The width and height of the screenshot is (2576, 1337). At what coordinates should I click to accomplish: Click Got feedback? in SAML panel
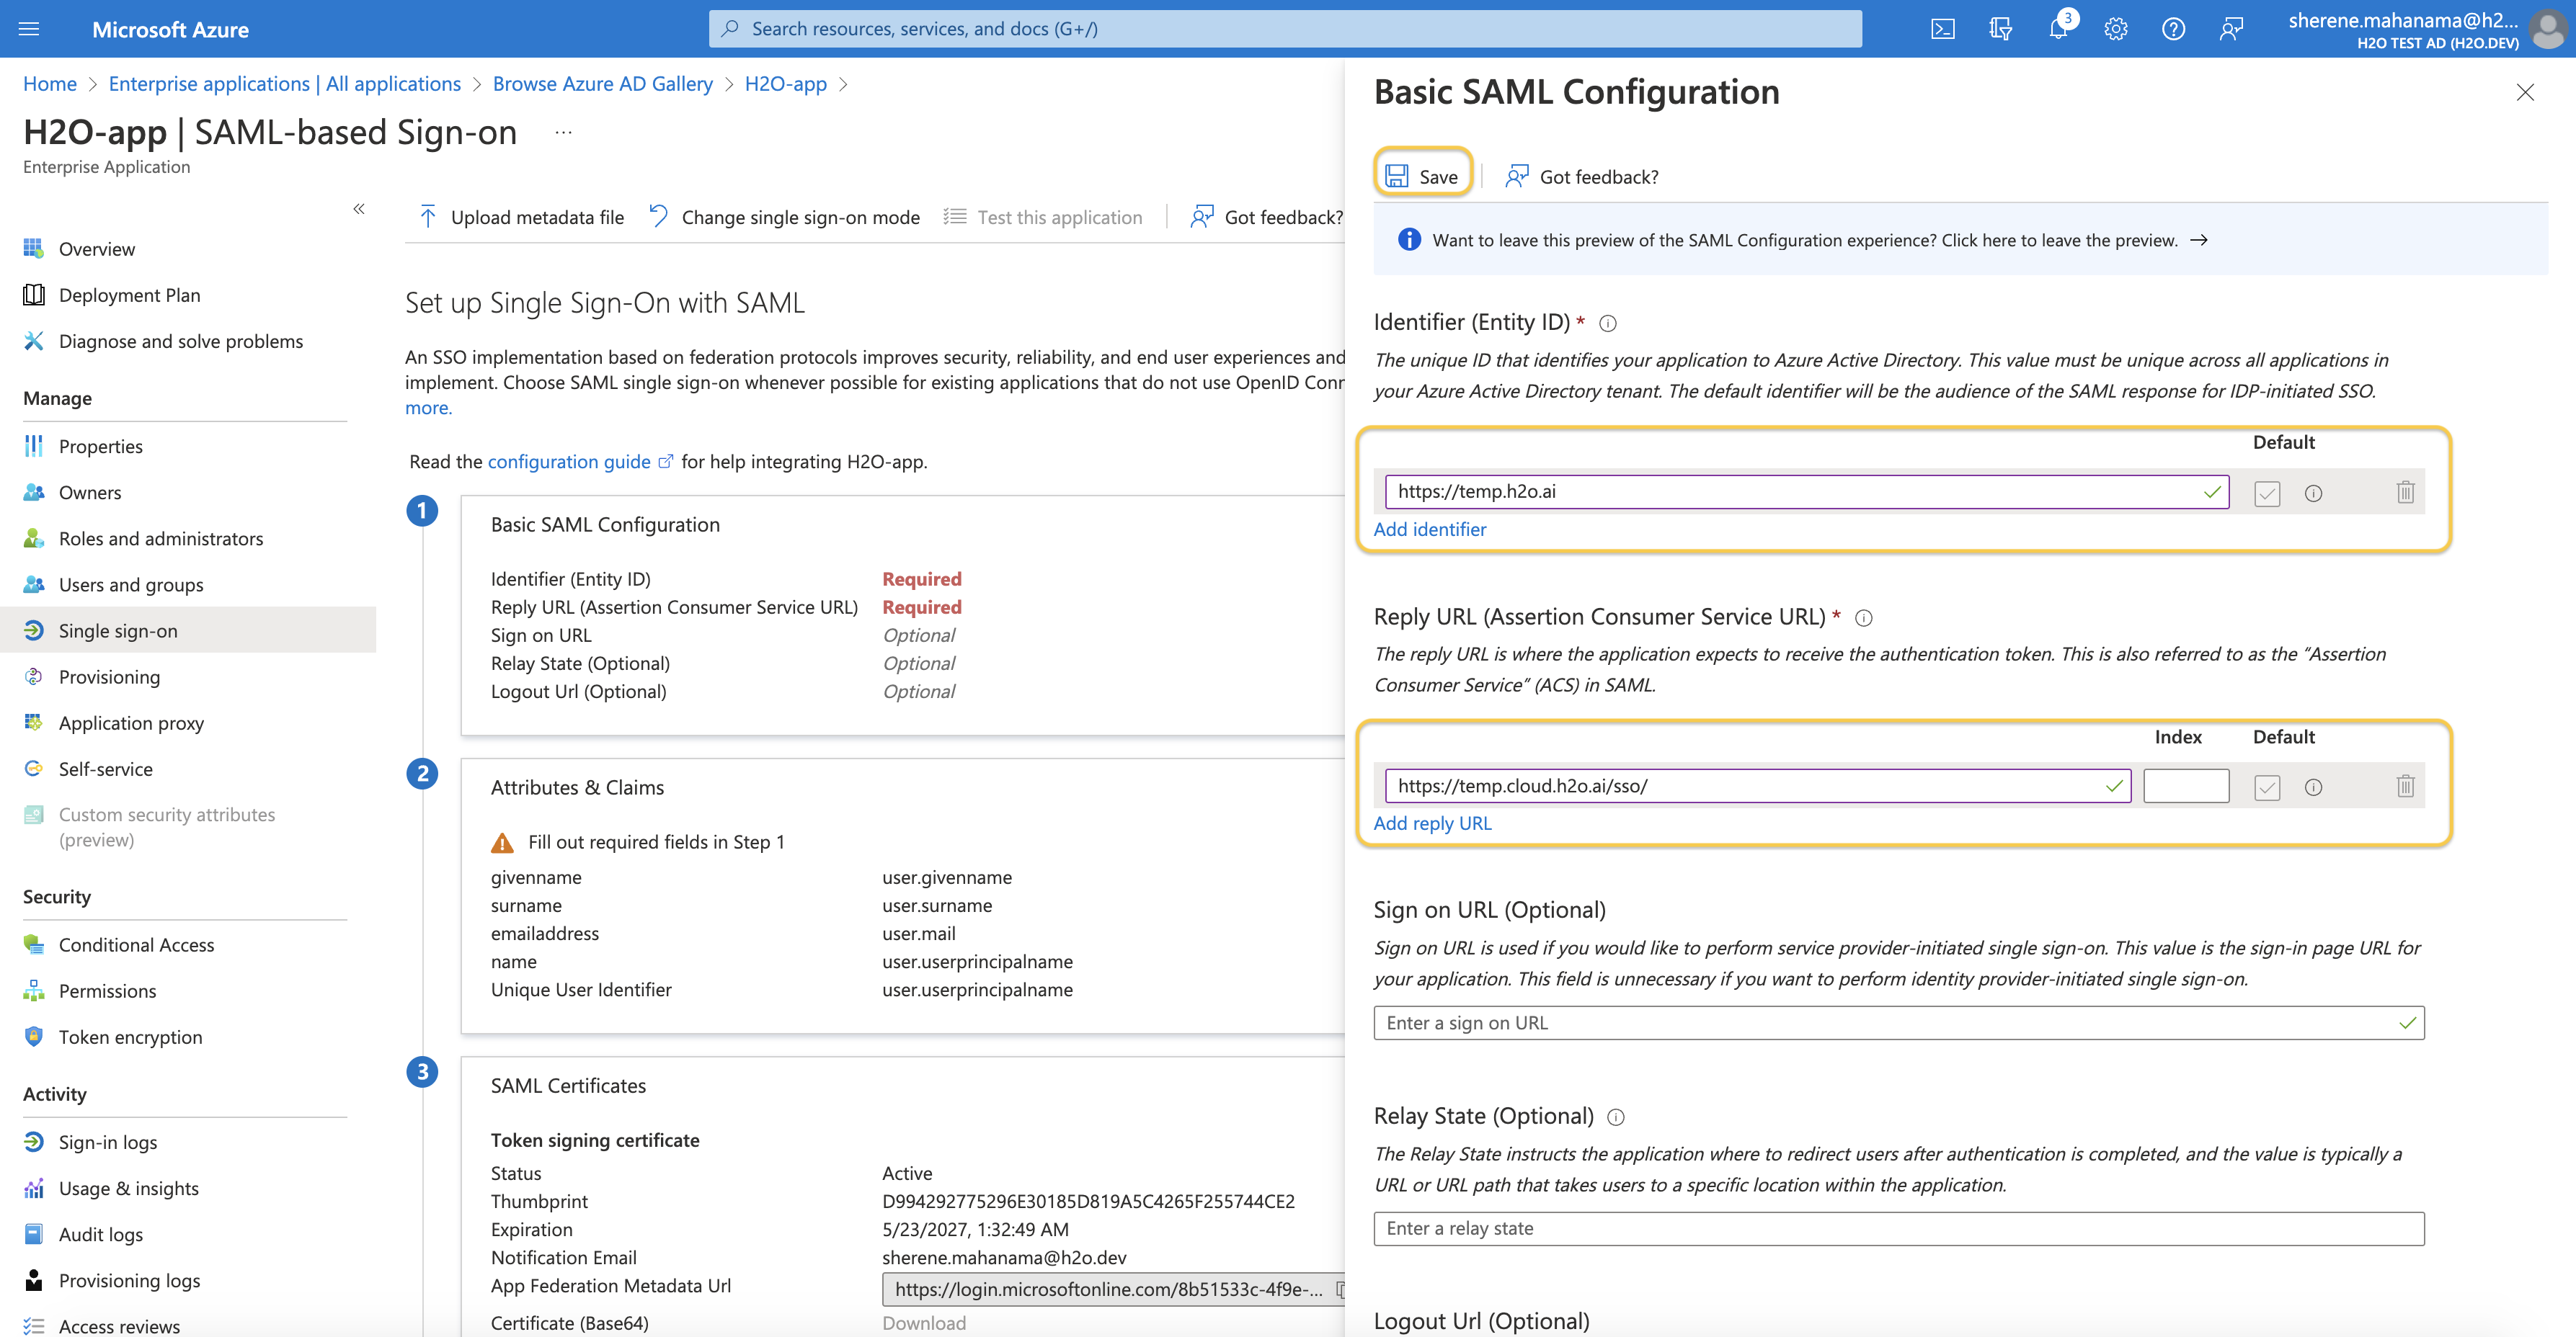pos(1581,177)
